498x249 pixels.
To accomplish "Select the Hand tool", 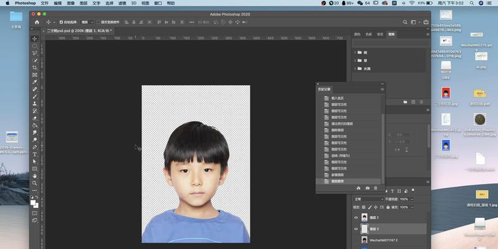I will click(35, 176).
